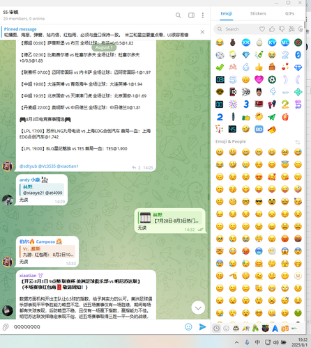Insert the blue cold face emoji
Image resolution: width=311 pixels, height=348 pixels.
tap(259, 251)
